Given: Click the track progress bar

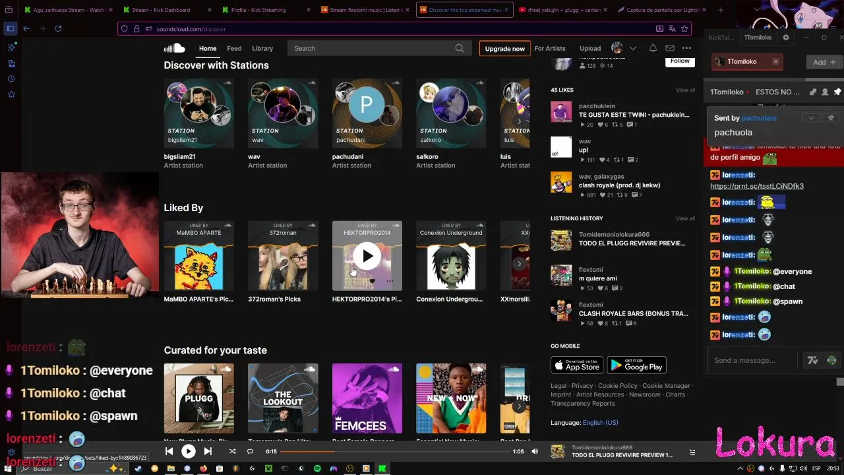Looking at the screenshot, I should 396,451.
